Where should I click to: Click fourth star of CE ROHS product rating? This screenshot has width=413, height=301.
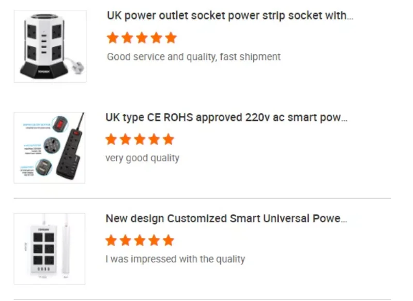(154, 139)
